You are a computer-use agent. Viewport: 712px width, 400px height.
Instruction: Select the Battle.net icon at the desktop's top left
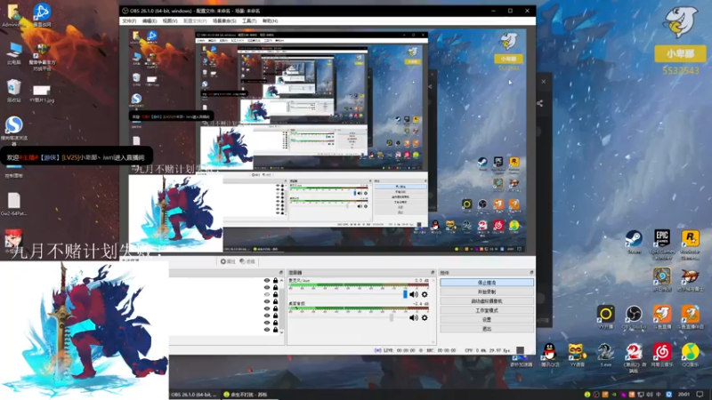(x=42, y=14)
